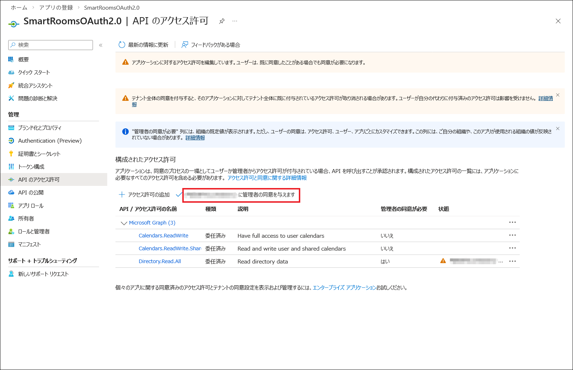This screenshot has width=573, height=370.
Task: Open the エンタープライズ アプリケーション link
Action: point(344,288)
